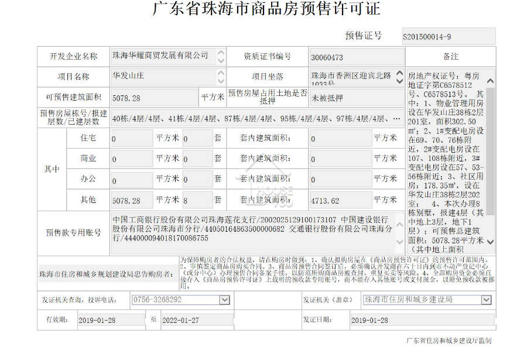The height and width of the screenshot is (351, 527).
Task: Click 其他 area field 5078.28
Action: click(x=132, y=200)
